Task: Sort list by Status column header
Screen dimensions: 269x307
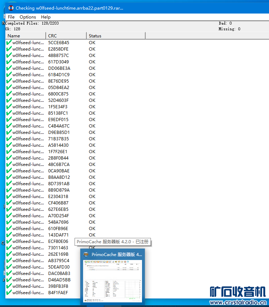Action: pos(116,36)
